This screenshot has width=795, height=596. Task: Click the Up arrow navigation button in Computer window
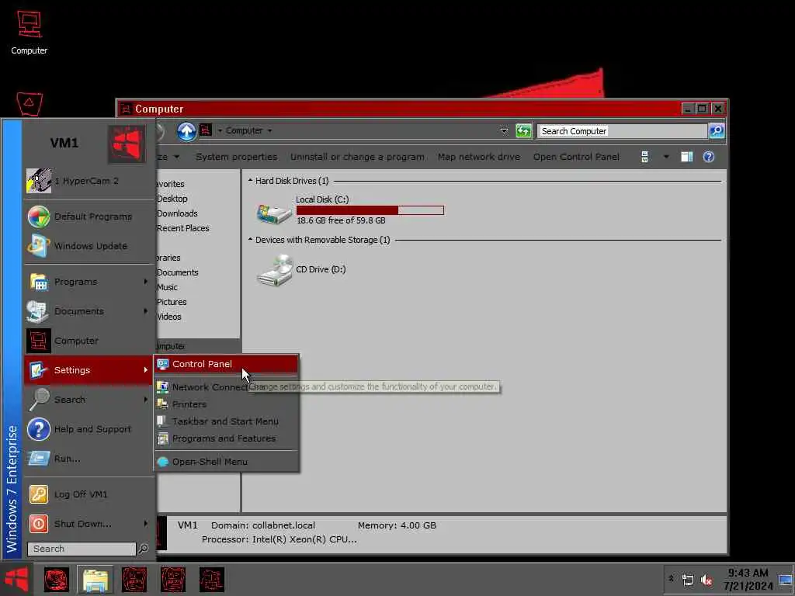pos(186,131)
